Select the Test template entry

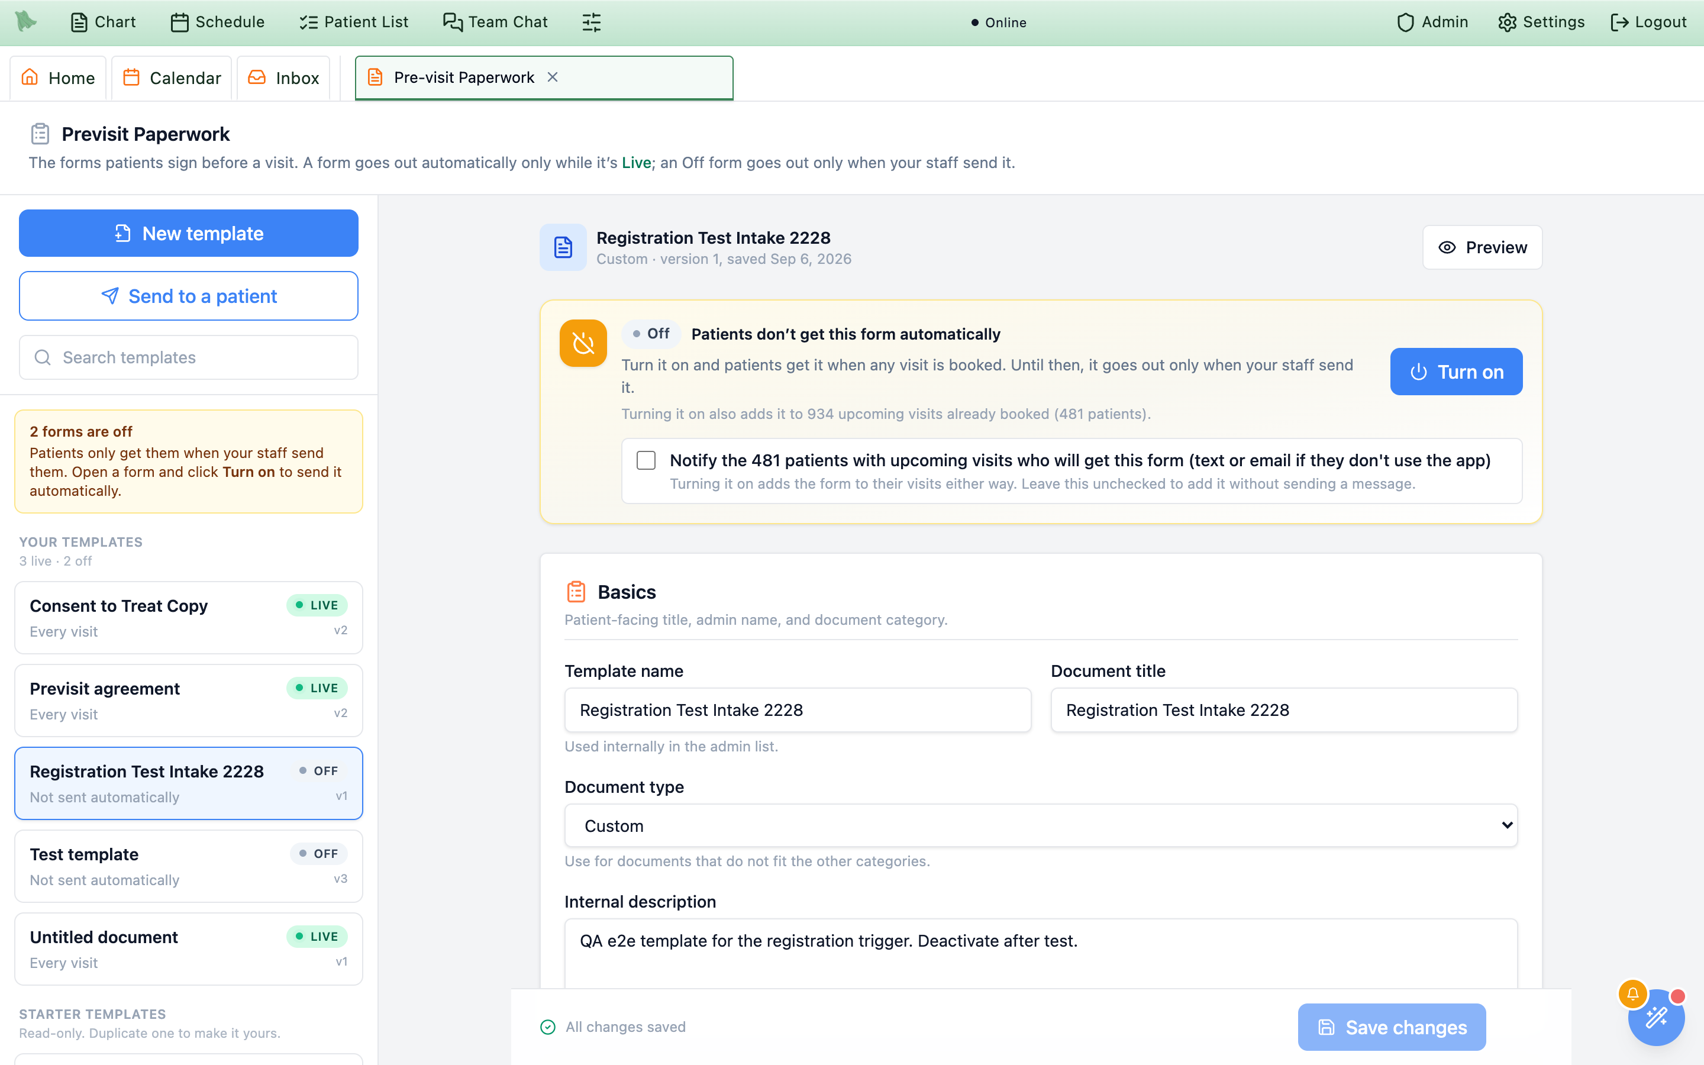click(x=189, y=866)
